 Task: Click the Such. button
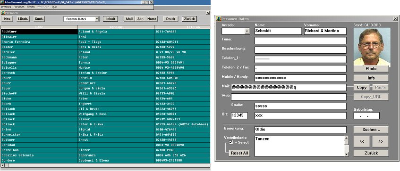[39, 19]
